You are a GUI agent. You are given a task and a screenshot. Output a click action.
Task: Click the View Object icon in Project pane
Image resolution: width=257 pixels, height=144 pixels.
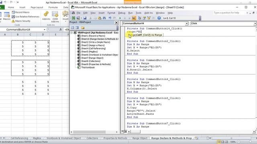pos(77,28)
